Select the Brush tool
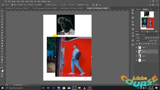The height and width of the screenshot is (90, 160). 2,30
